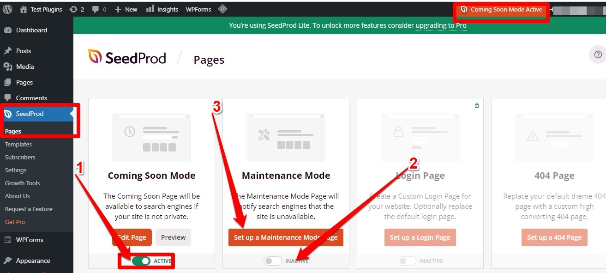Toggle the Login Page inactive switch
The image size is (606, 273).
coord(407,261)
